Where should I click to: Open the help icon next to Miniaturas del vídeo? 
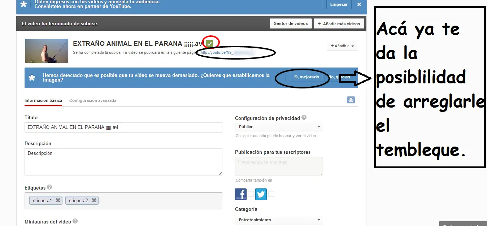(x=75, y=222)
